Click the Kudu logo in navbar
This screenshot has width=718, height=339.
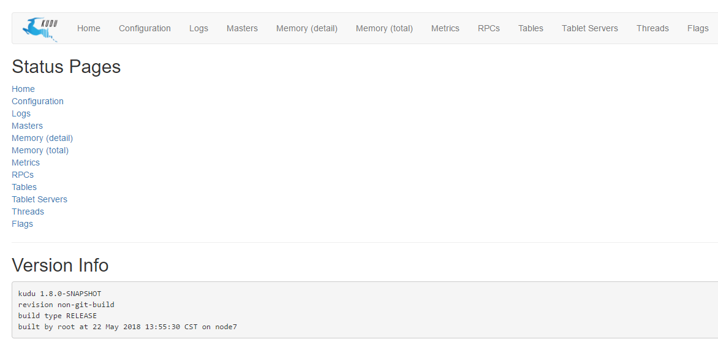pyautogui.click(x=40, y=30)
